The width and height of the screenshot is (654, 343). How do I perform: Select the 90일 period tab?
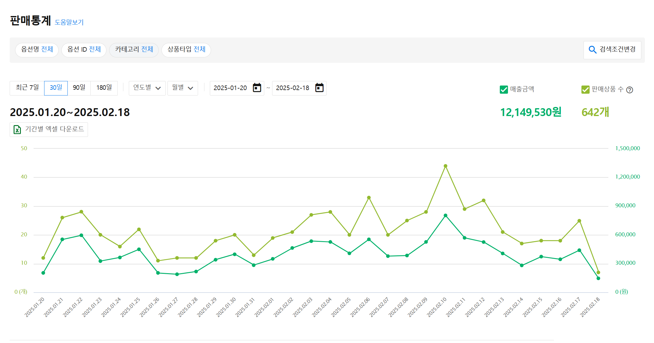point(79,88)
